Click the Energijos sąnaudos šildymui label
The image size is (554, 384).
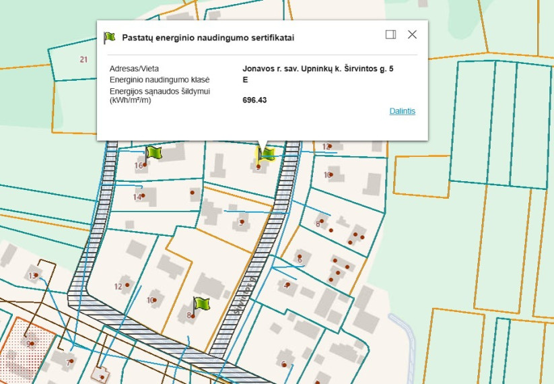[160, 96]
